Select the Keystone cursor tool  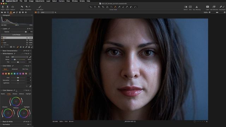(112, 7)
